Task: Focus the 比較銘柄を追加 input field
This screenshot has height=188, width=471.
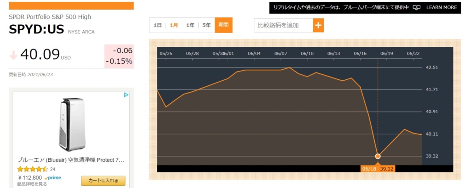Action: [x=283, y=25]
